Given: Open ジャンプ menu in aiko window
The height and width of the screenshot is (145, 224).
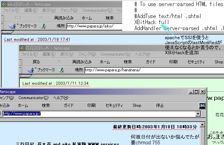Looking at the screenshot, I should [69, 10].
